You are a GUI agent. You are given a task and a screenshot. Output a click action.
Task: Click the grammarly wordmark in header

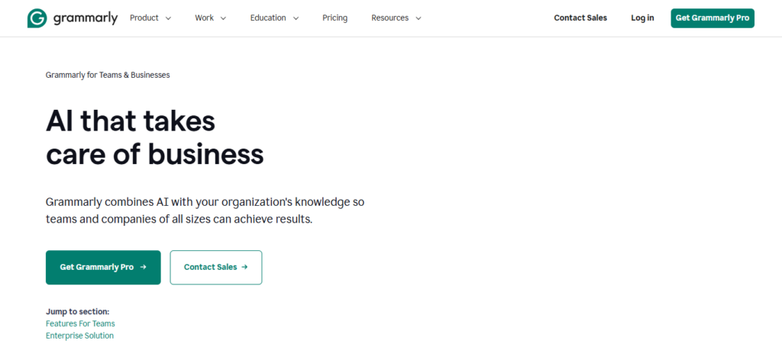[86, 19]
